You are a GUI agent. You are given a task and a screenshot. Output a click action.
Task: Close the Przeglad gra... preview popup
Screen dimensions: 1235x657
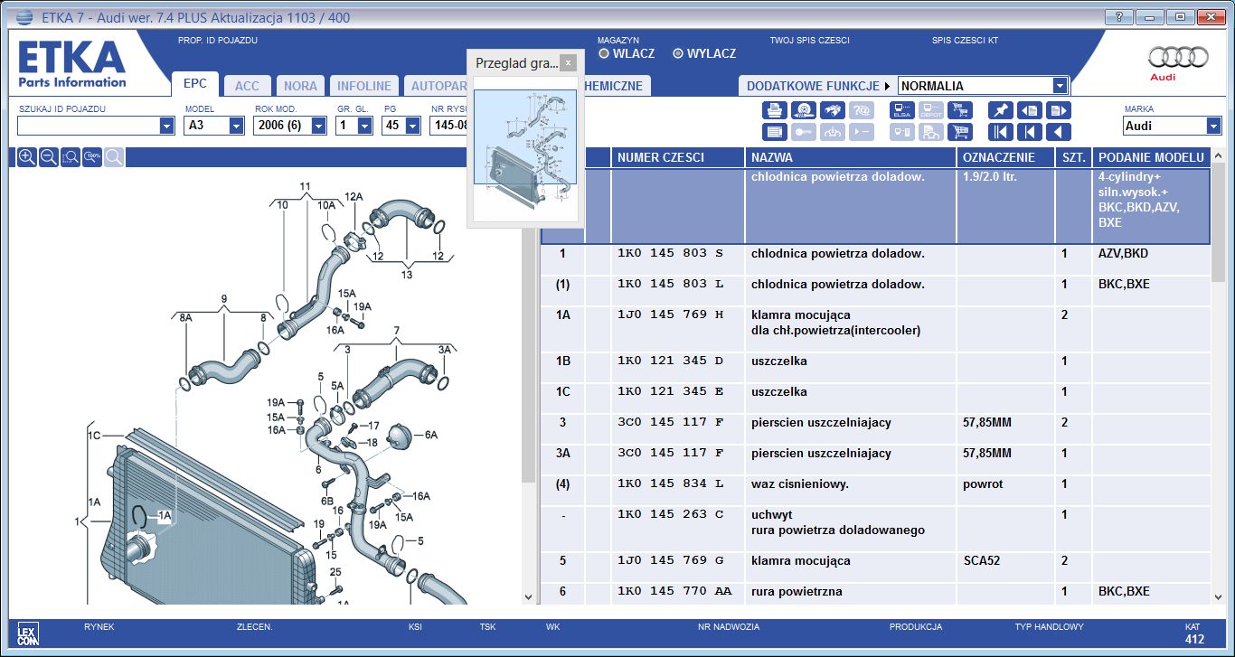click(568, 63)
